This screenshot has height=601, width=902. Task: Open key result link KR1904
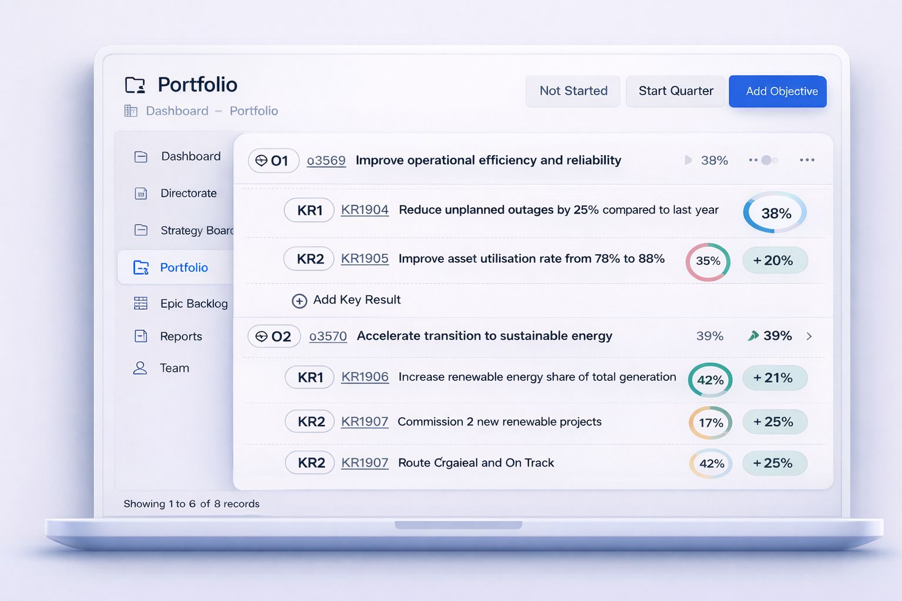click(364, 210)
